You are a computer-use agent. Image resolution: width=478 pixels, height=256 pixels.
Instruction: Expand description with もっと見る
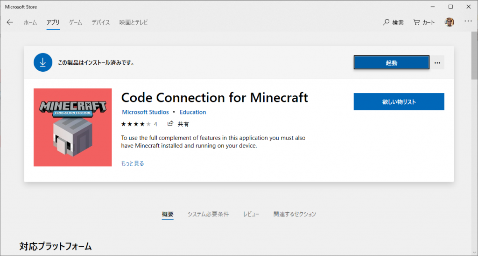pos(132,163)
